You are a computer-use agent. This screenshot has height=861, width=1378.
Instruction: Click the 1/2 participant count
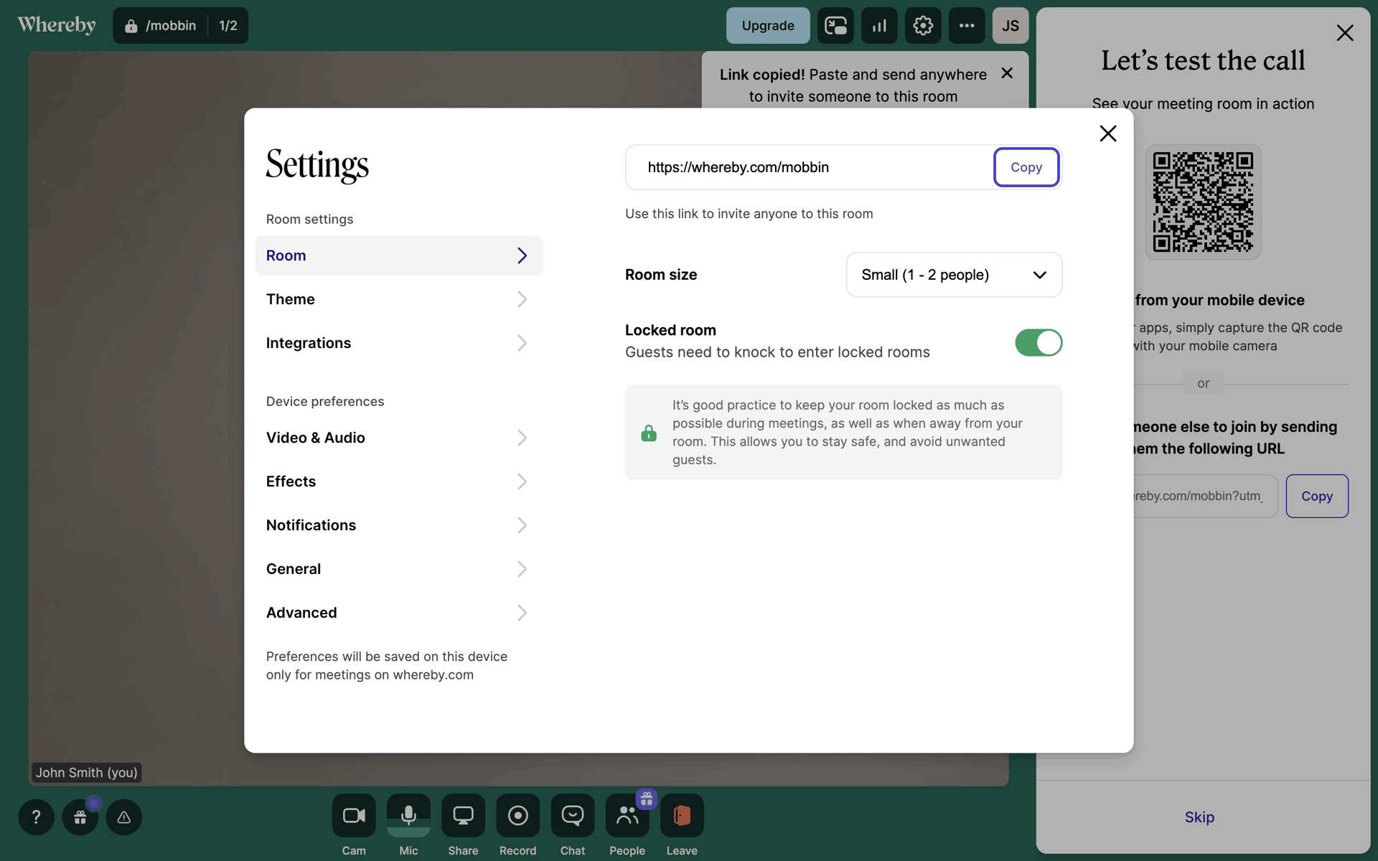(x=228, y=26)
